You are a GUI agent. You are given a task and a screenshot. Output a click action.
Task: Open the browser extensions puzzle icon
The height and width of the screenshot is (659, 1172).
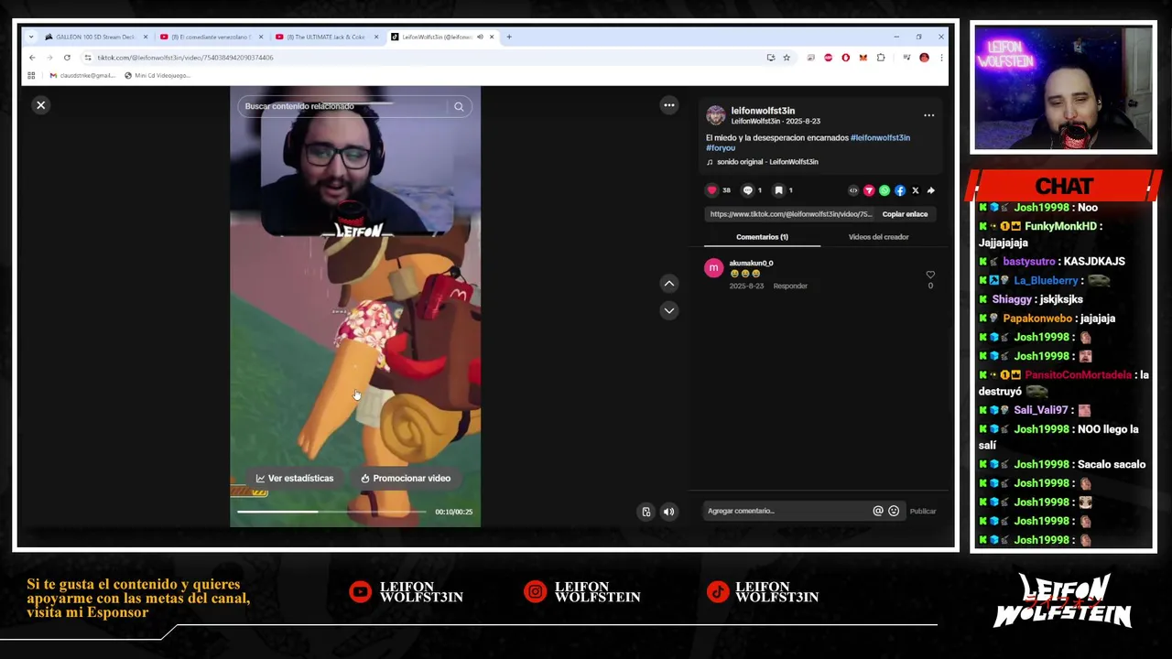tap(881, 58)
